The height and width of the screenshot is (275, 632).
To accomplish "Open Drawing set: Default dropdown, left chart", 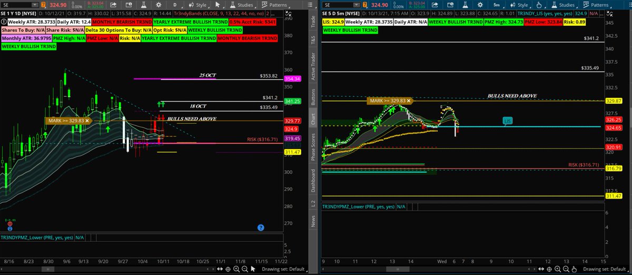I will [284, 269].
